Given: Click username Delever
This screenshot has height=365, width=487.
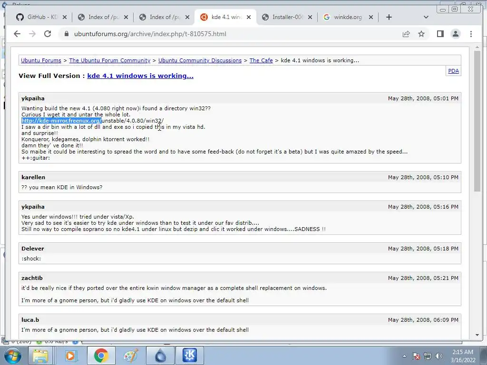Looking at the screenshot, I should (33, 249).
